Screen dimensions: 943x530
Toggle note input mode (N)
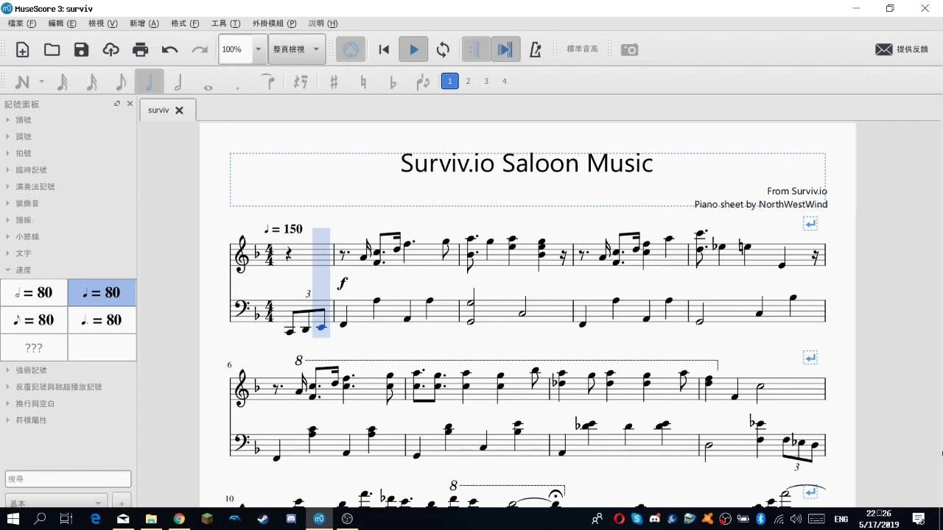pos(22,82)
